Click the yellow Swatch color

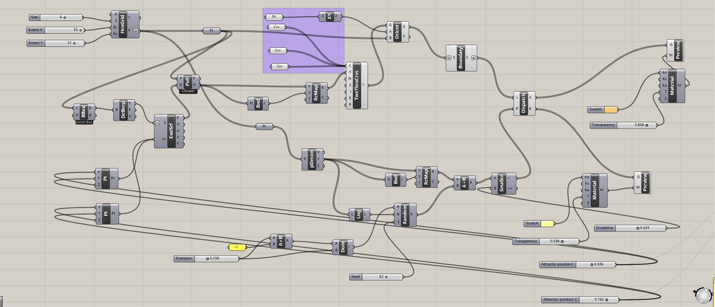click(547, 224)
